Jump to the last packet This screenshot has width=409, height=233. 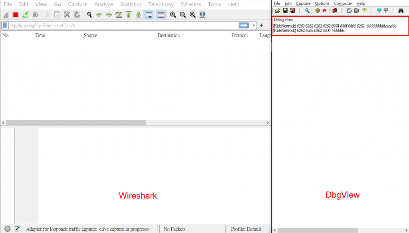(139, 15)
